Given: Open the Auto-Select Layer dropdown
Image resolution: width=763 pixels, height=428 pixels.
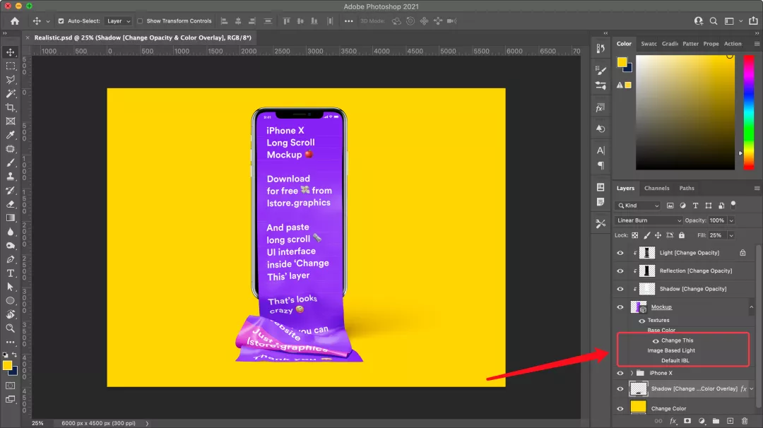Looking at the screenshot, I should (x=118, y=21).
